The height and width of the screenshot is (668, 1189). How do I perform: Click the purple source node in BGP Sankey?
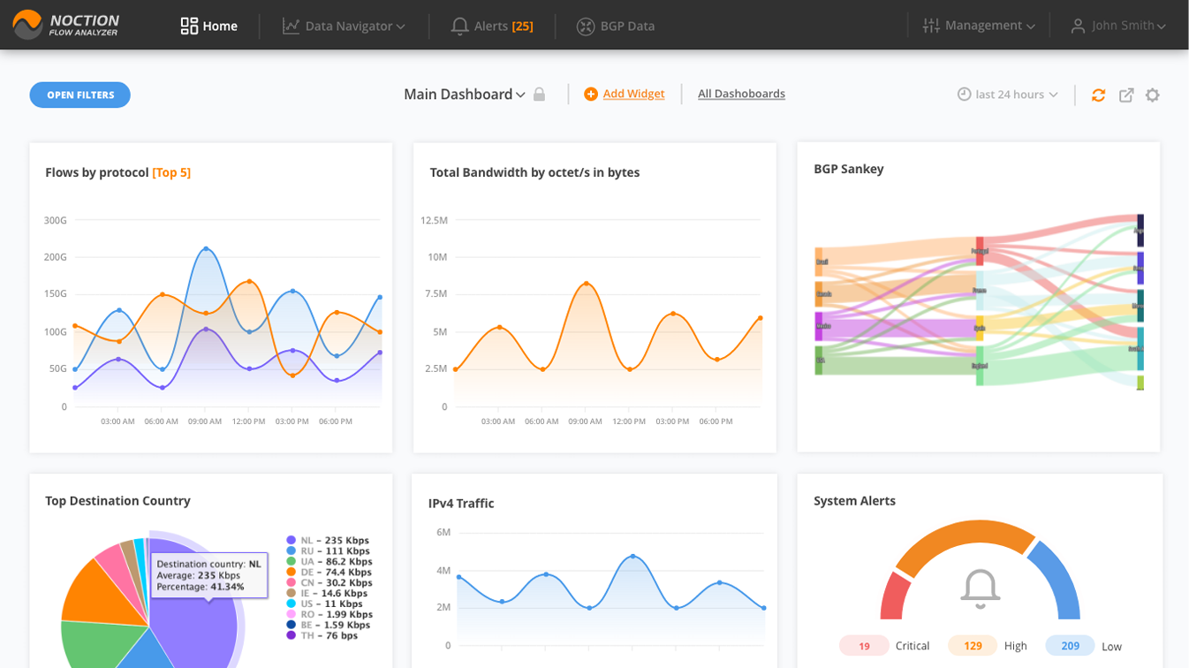[x=819, y=326]
